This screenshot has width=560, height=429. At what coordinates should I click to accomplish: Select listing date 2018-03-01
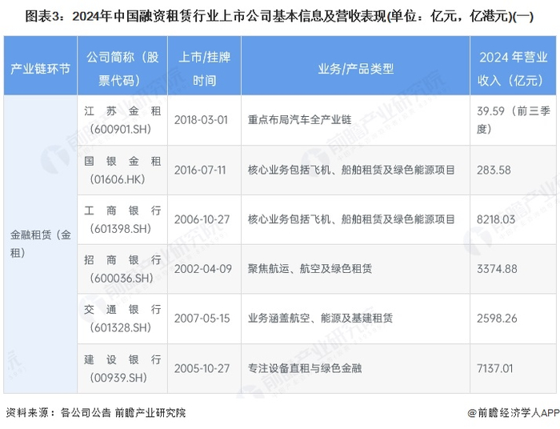click(x=201, y=120)
